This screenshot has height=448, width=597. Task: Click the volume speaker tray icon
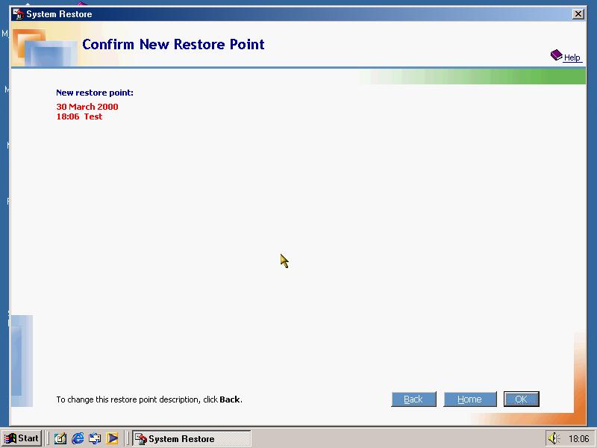point(553,438)
